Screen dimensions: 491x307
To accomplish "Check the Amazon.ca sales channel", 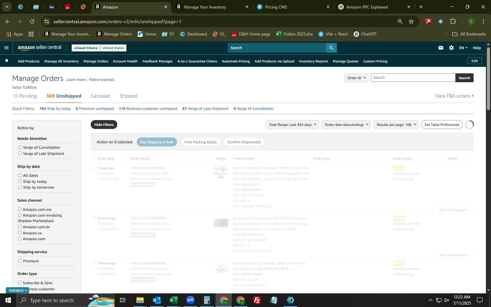I will [x=20, y=233].
